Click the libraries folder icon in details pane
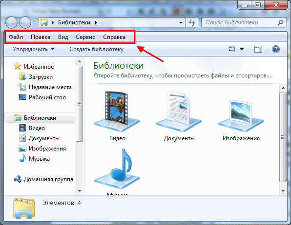 click(24, 208)
